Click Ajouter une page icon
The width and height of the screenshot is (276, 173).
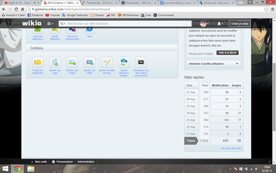[55, 62]
